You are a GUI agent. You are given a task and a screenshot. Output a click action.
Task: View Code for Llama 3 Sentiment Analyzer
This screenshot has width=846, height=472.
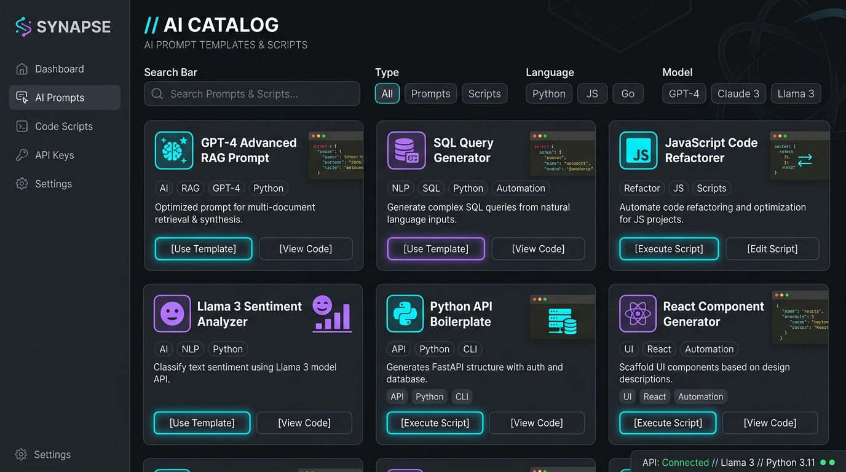click(304, 423)
